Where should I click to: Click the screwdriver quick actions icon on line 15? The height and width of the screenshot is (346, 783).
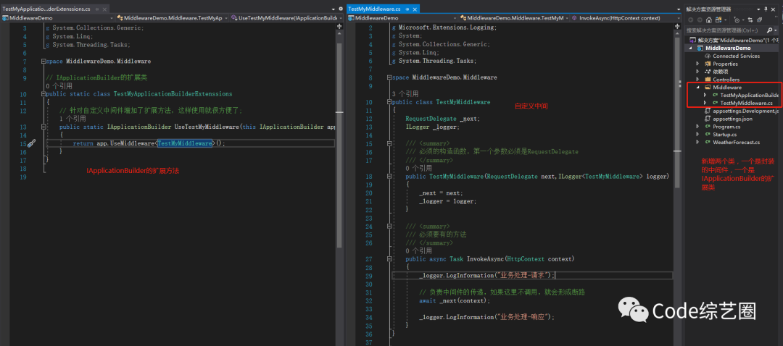[x=31, y=143]
